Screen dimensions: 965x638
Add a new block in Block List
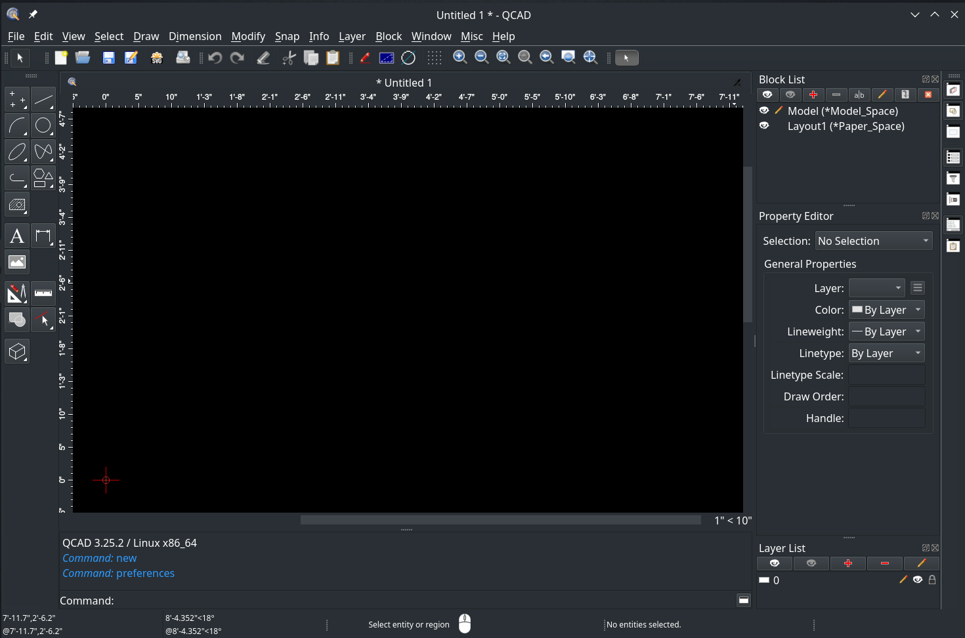[813, 95]
